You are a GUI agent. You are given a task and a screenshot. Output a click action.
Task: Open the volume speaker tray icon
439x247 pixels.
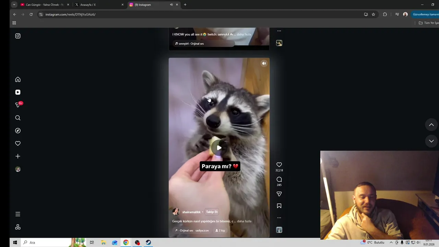pos(418,243)
